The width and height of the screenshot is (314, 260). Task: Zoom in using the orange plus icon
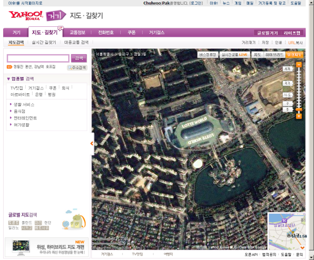click(x=299, y=116)
